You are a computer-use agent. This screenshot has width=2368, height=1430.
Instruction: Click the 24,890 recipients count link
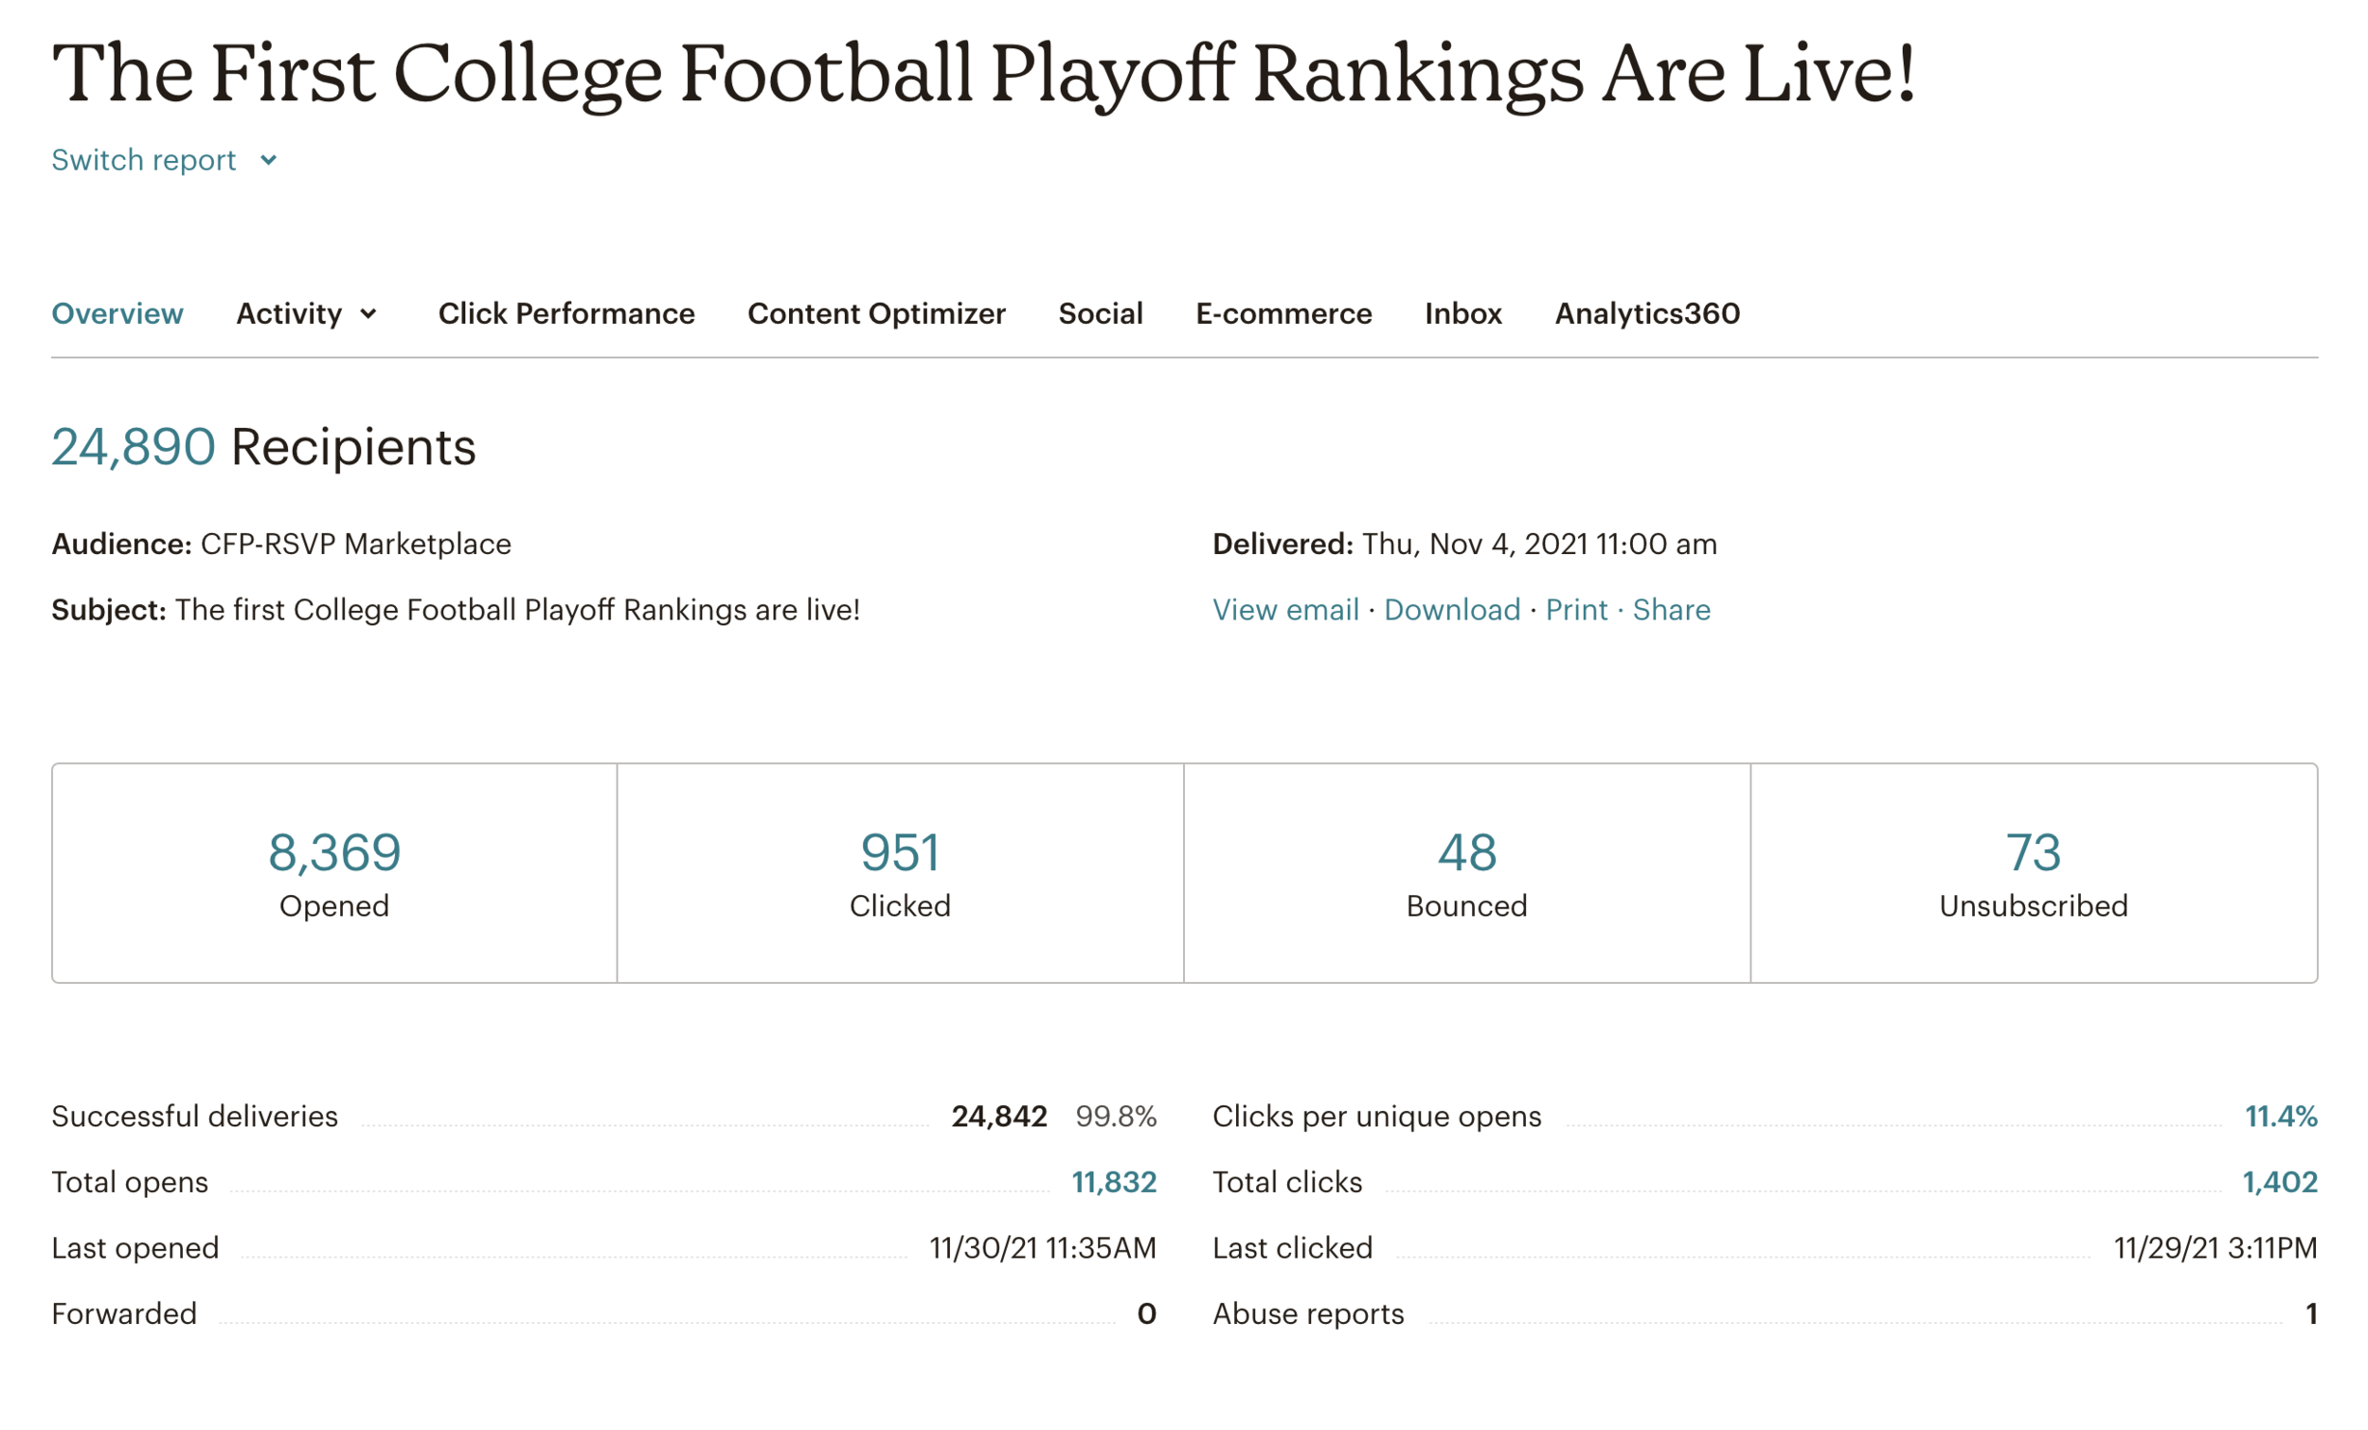point(133,447)
